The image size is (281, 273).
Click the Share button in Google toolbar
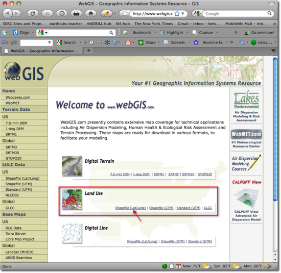coord(147,42)
